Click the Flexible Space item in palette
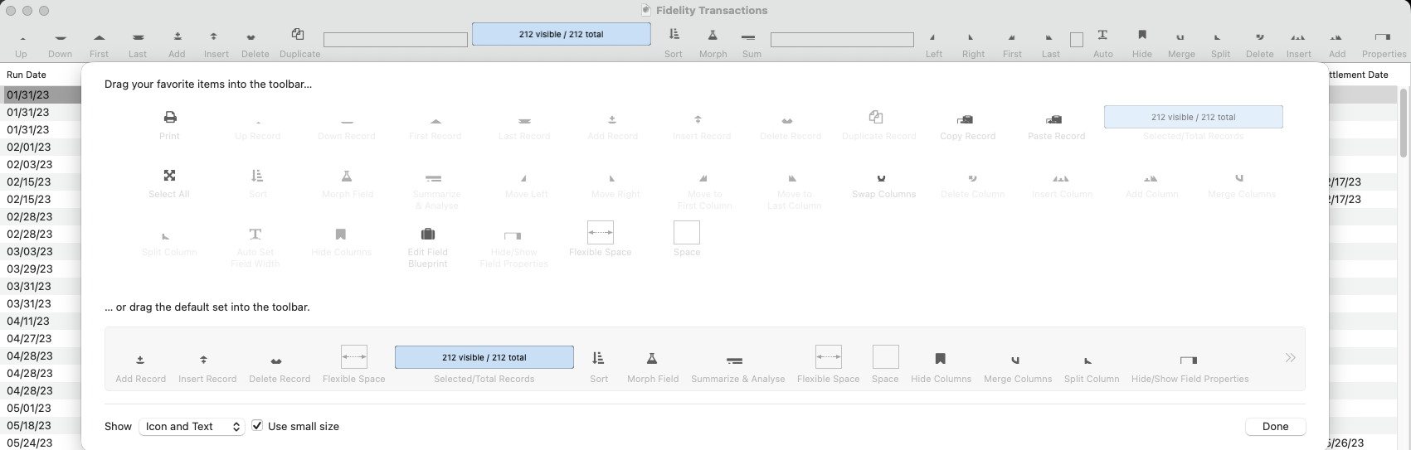Screen dimensions: 1411x450 tap(600, 233)
